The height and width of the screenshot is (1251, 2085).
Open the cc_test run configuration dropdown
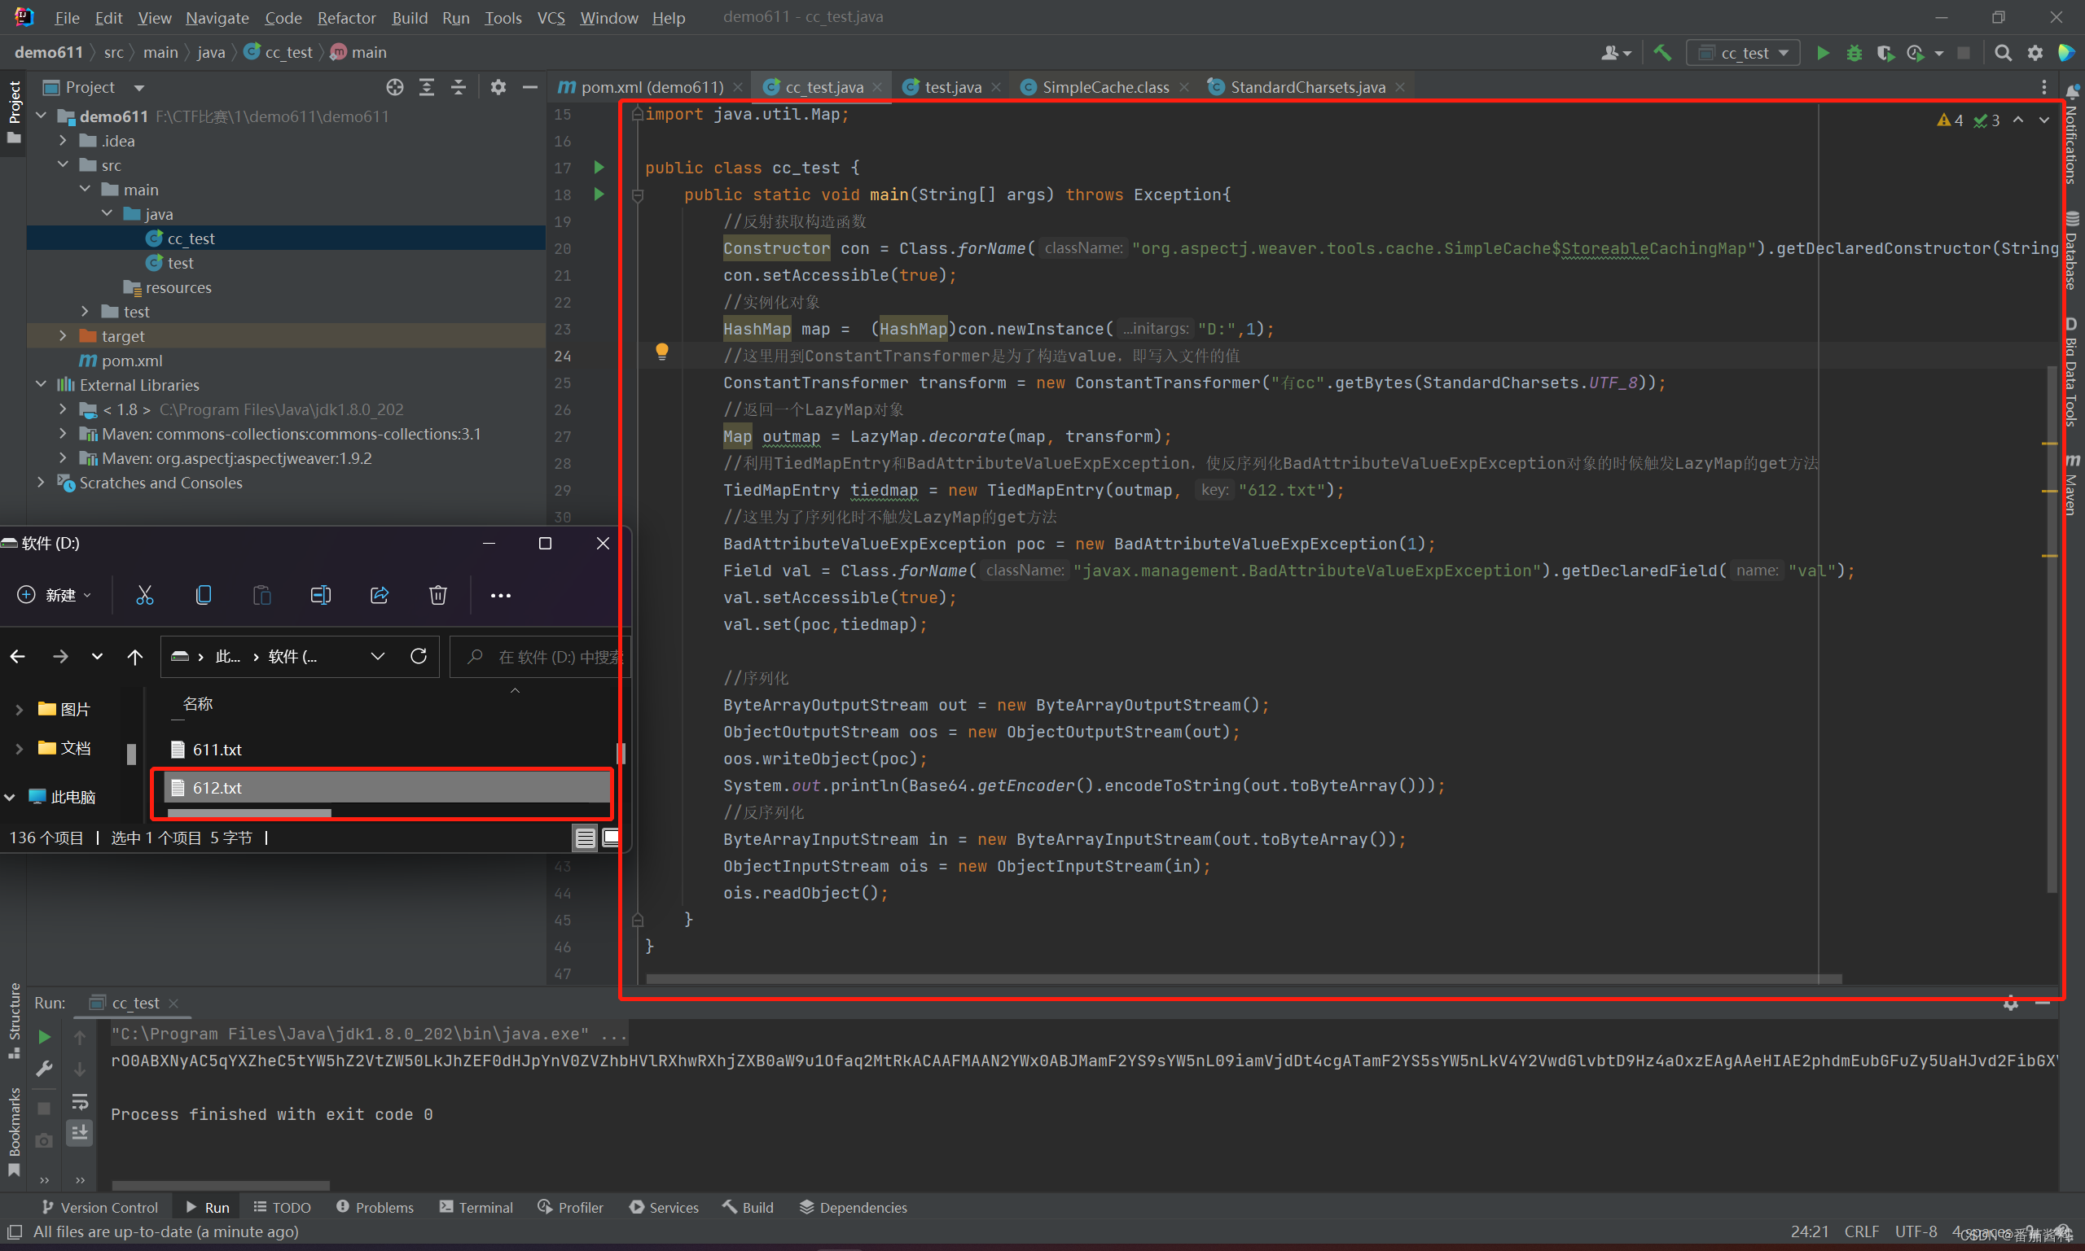tap(1744, 53)
